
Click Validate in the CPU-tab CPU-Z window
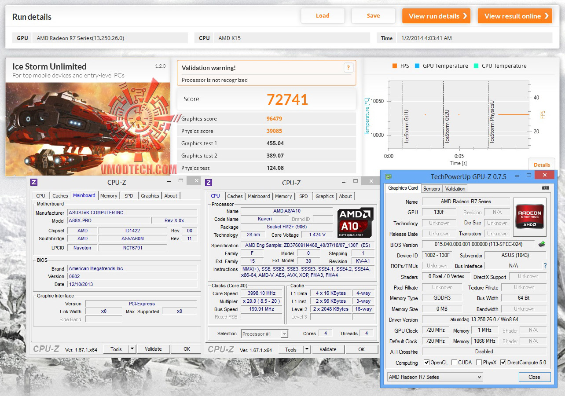tap(328, 349)
